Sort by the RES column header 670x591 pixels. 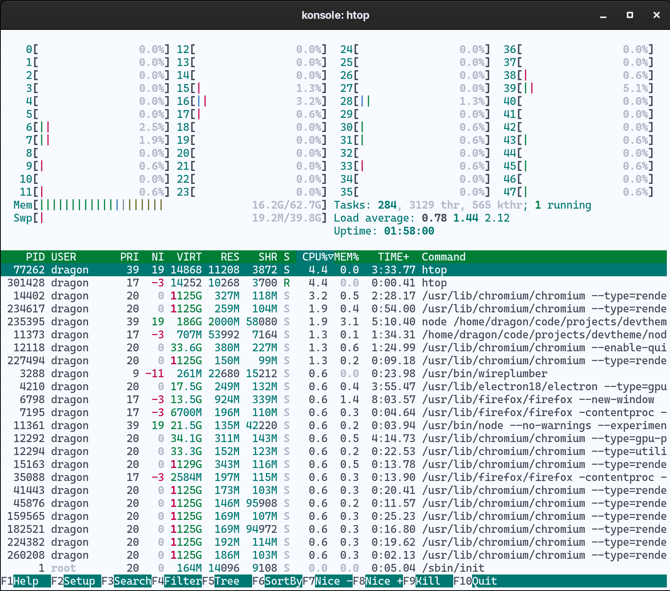click(x=230, y=257)
